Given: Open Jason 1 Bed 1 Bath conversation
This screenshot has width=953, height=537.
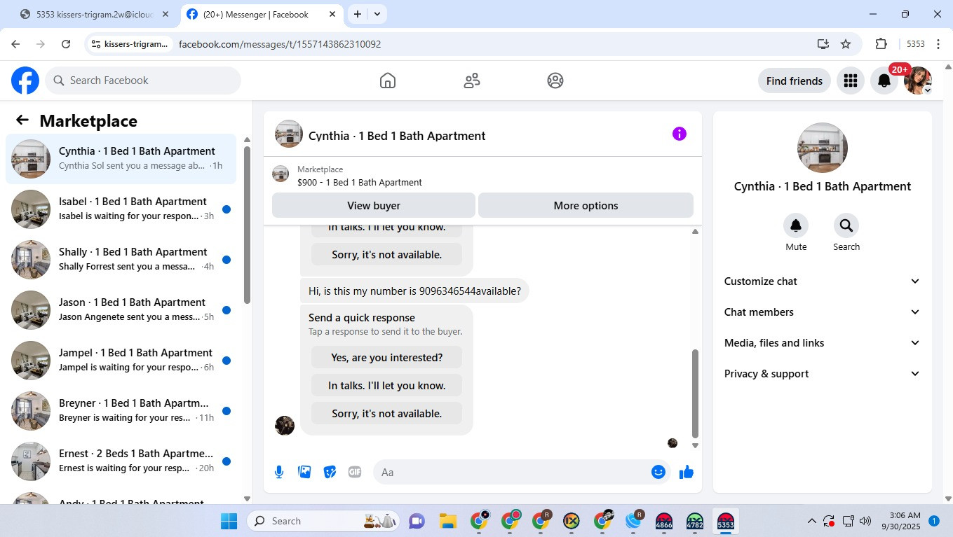Looking at the screenshot, I should pos(121,309).
